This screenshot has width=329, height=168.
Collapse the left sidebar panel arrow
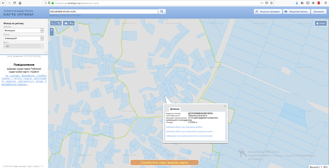(x=46, y=52)
